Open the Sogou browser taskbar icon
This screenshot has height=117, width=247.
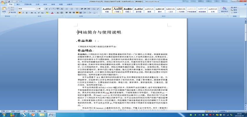[24, 115]
